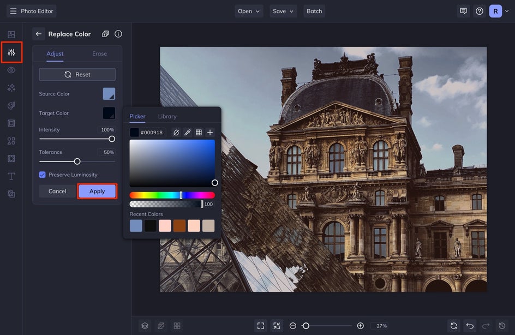Open the feedback chat icon
Image resolution: width=515 pixels, height=335 pixels.
[x=463, y=11]
